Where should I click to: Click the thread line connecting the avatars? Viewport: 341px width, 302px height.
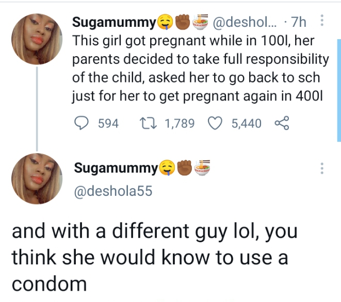coord(37,108)
